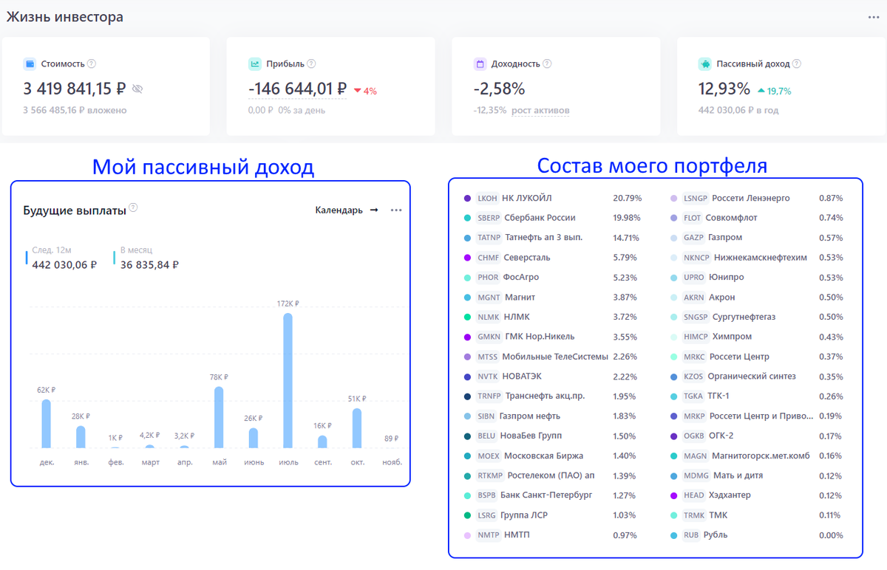Toggle hide portfolio value eye icon
Image resolution: width=887 pixels, height=570 pixels.
137,89
